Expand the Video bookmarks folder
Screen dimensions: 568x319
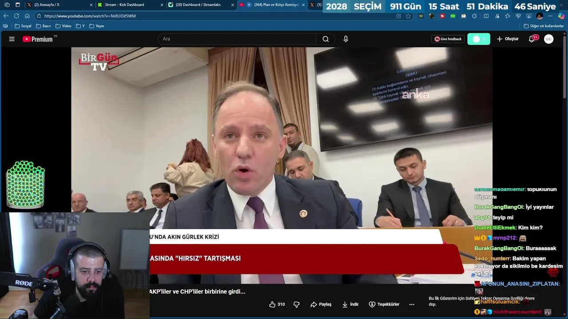63,26
